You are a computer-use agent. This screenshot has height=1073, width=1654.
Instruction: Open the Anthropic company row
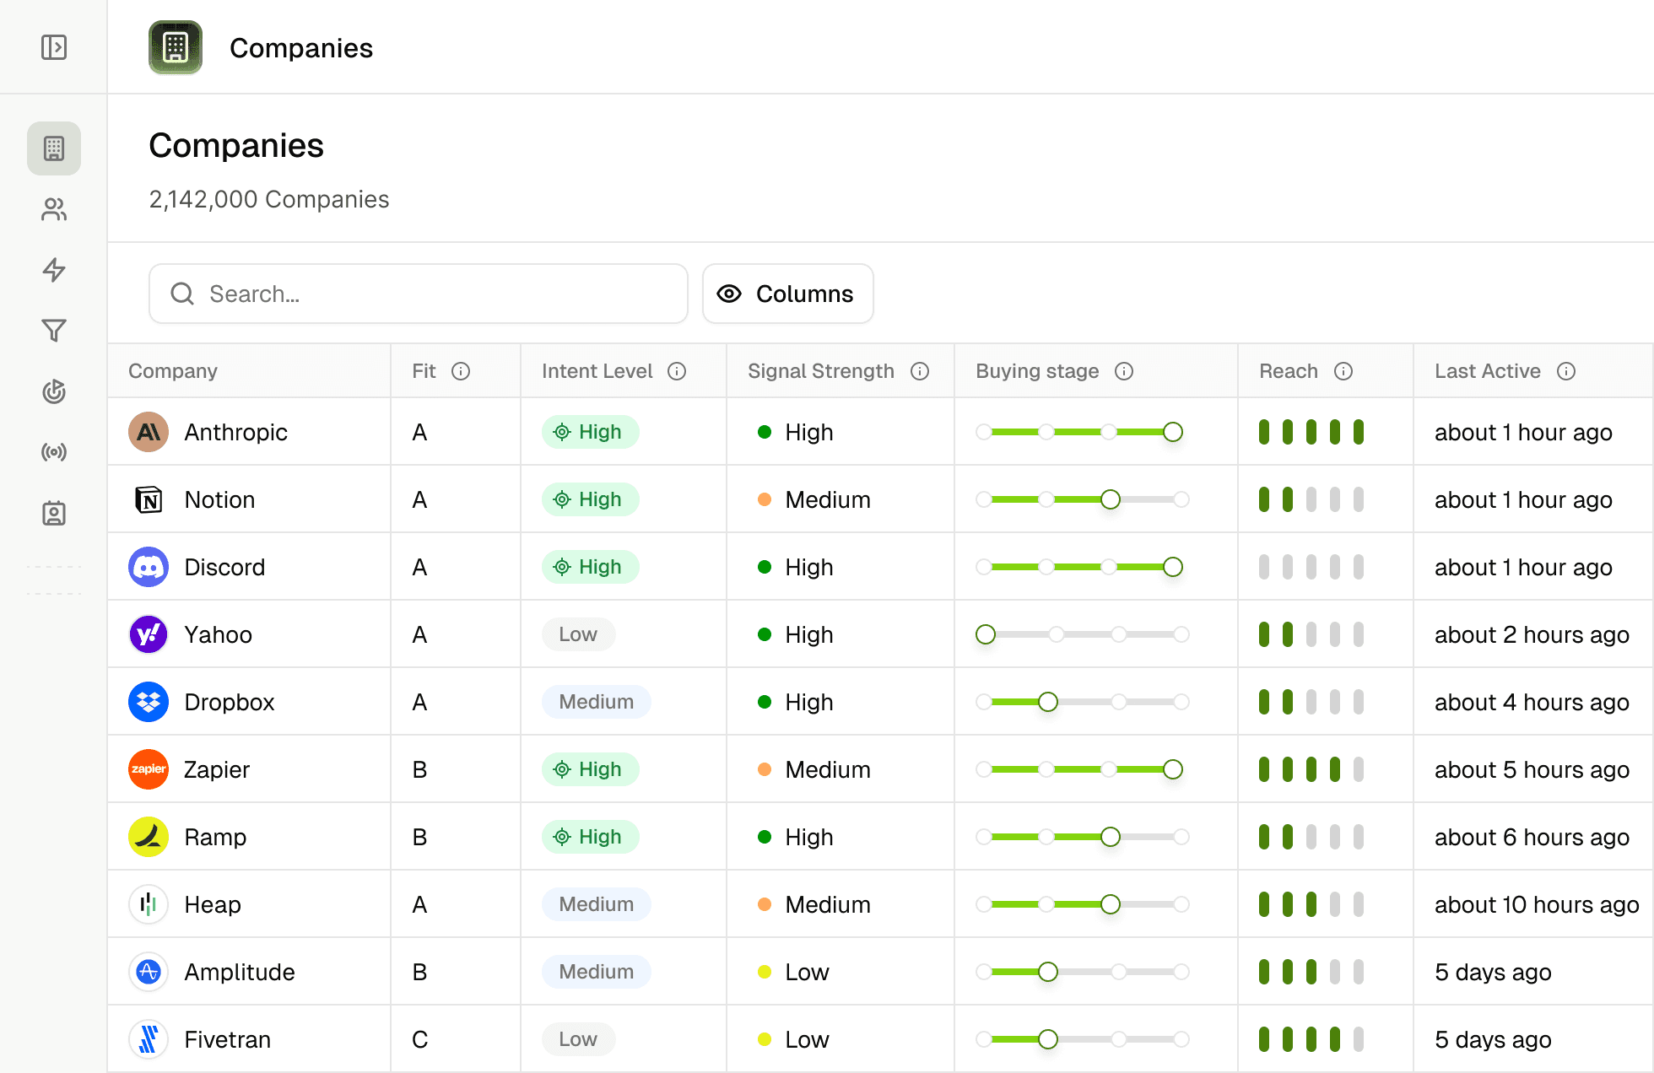[x=235, y=432]
